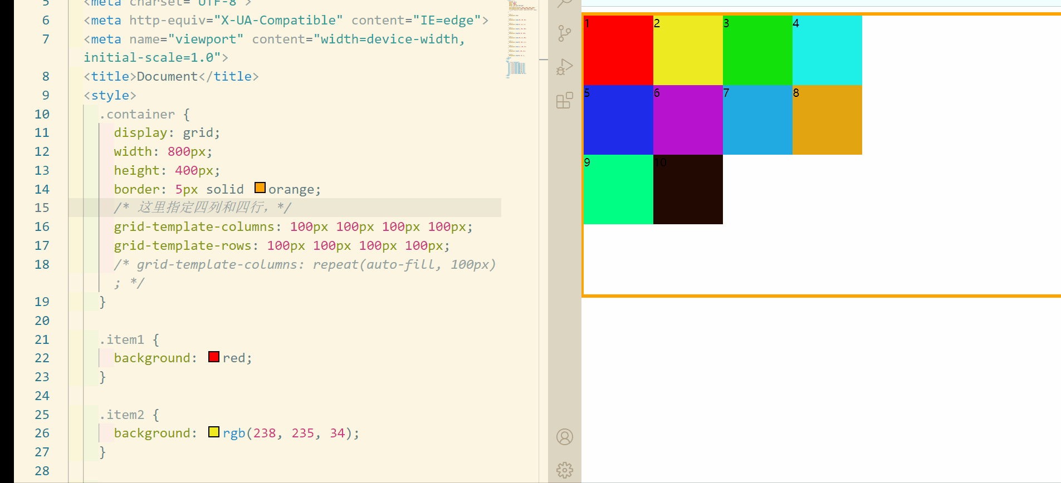Click the yellow rgb color swatch on line 26
The image size is (1061, 483).
[x=214, y=432]
